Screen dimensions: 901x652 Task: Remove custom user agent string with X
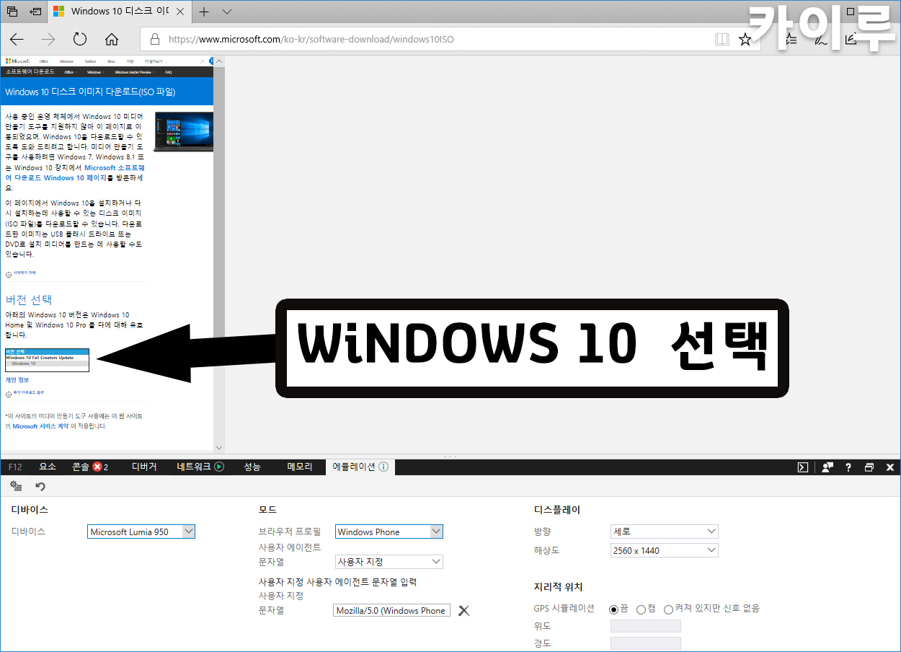point(464,611)
